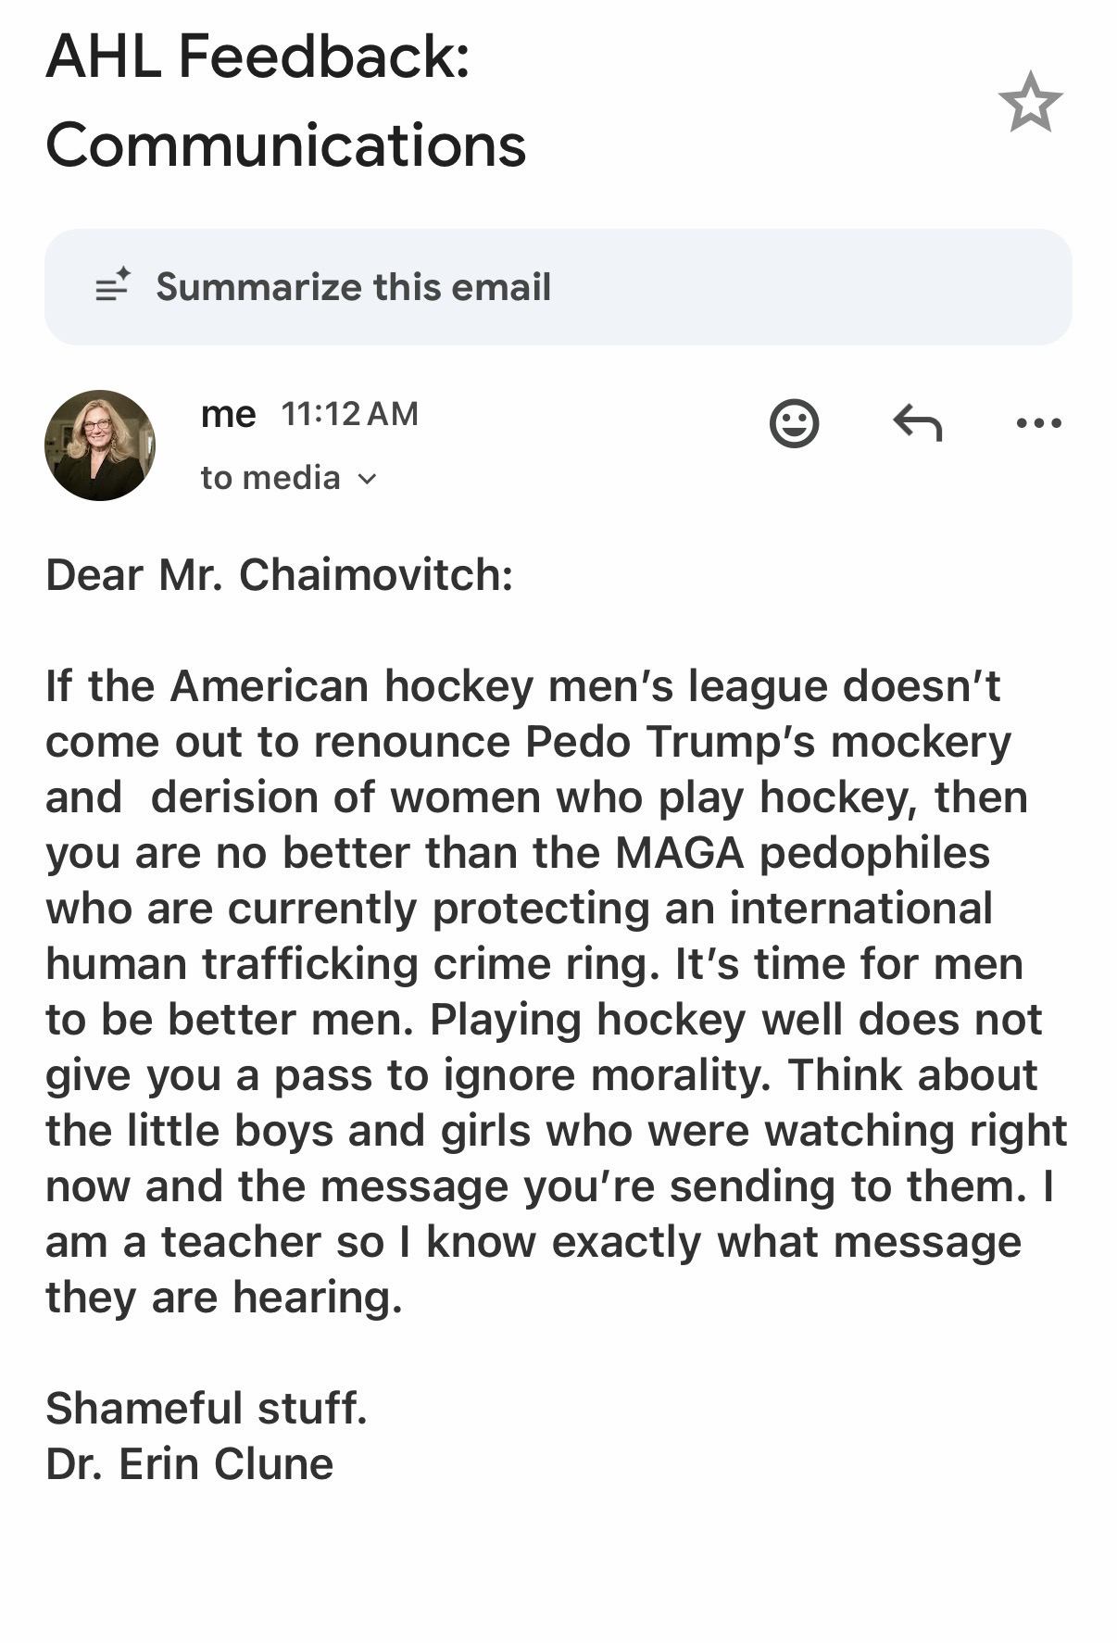1117x1643 pixels.
Task: Open the three-dot more options menu
Action: pyautogui.click(x=1038, y=423)
